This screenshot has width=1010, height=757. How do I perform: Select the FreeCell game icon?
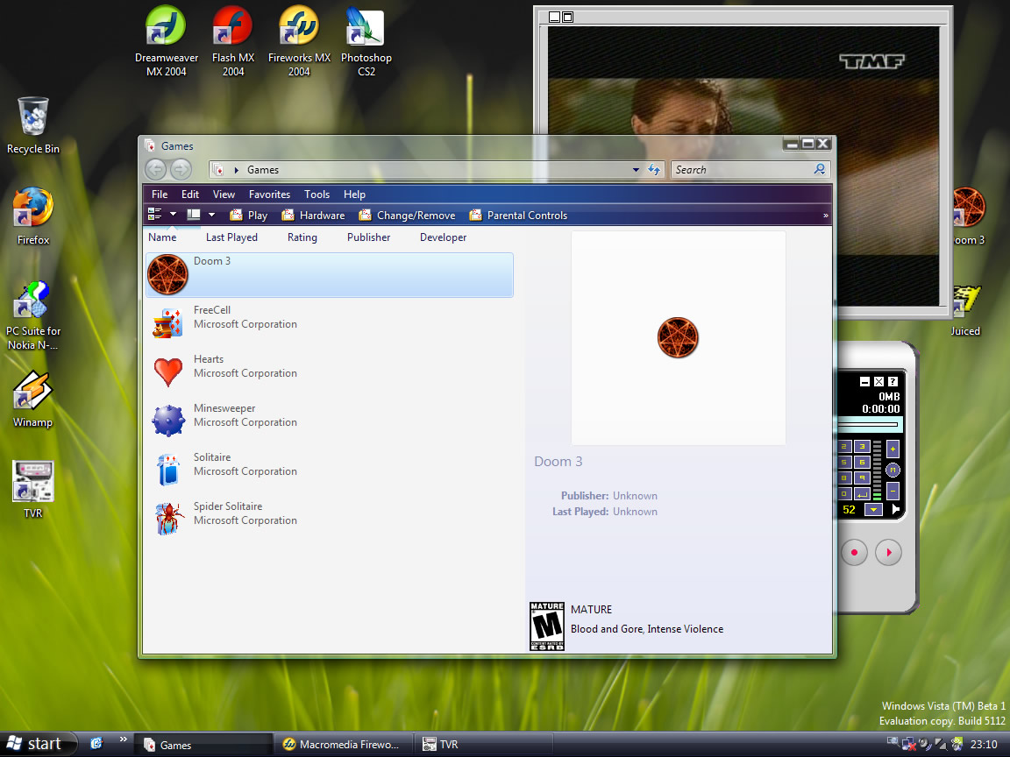[167, 323]
